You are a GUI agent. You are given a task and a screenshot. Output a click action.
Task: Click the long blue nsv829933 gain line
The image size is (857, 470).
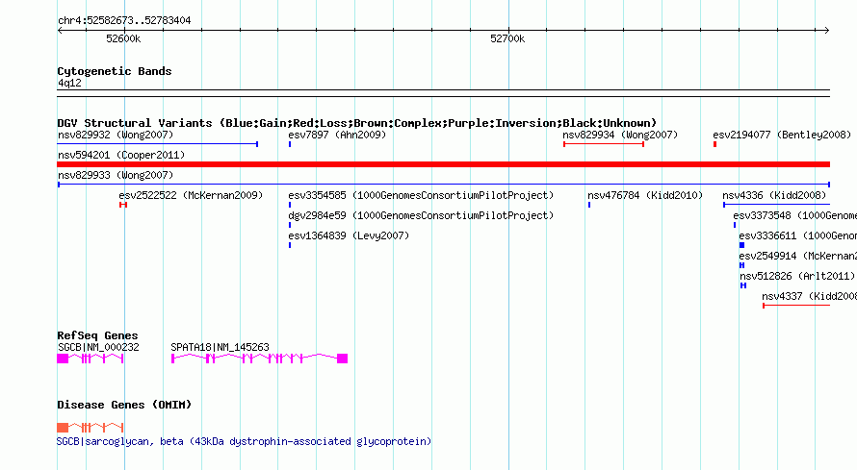443,185
